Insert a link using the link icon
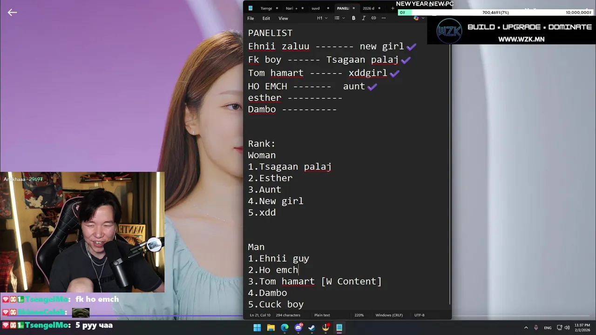Viewport: 596px width, 335px height. tap(373, 18)
